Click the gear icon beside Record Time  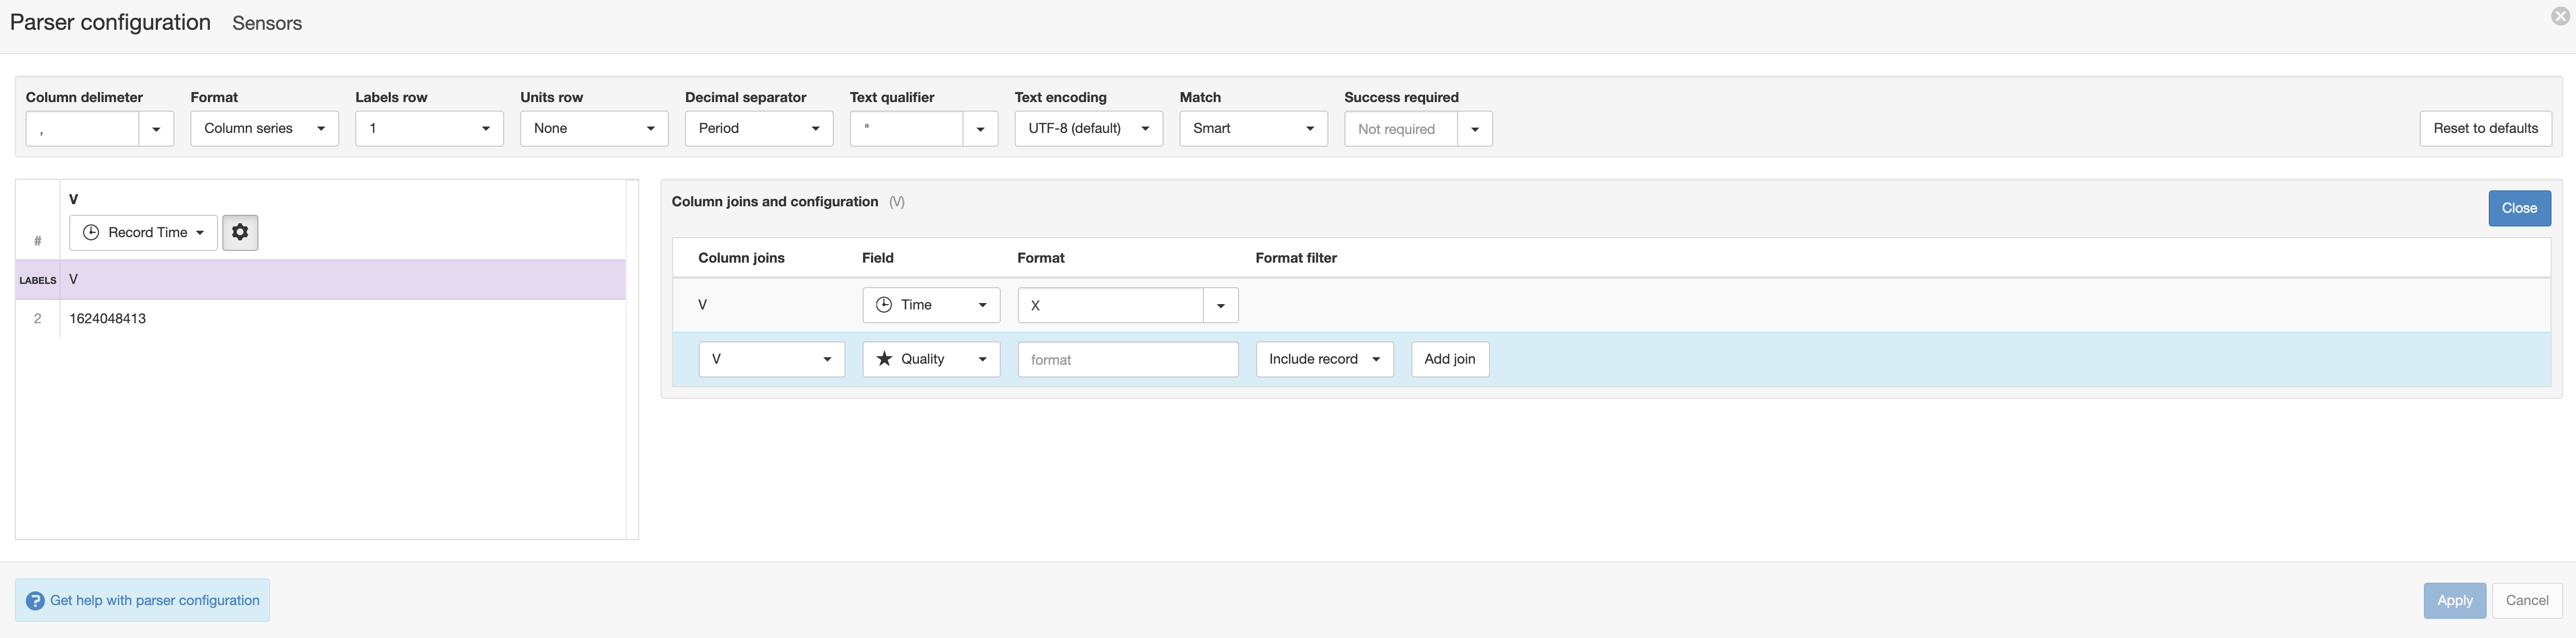pyautogui.click(x=240, y=232)
